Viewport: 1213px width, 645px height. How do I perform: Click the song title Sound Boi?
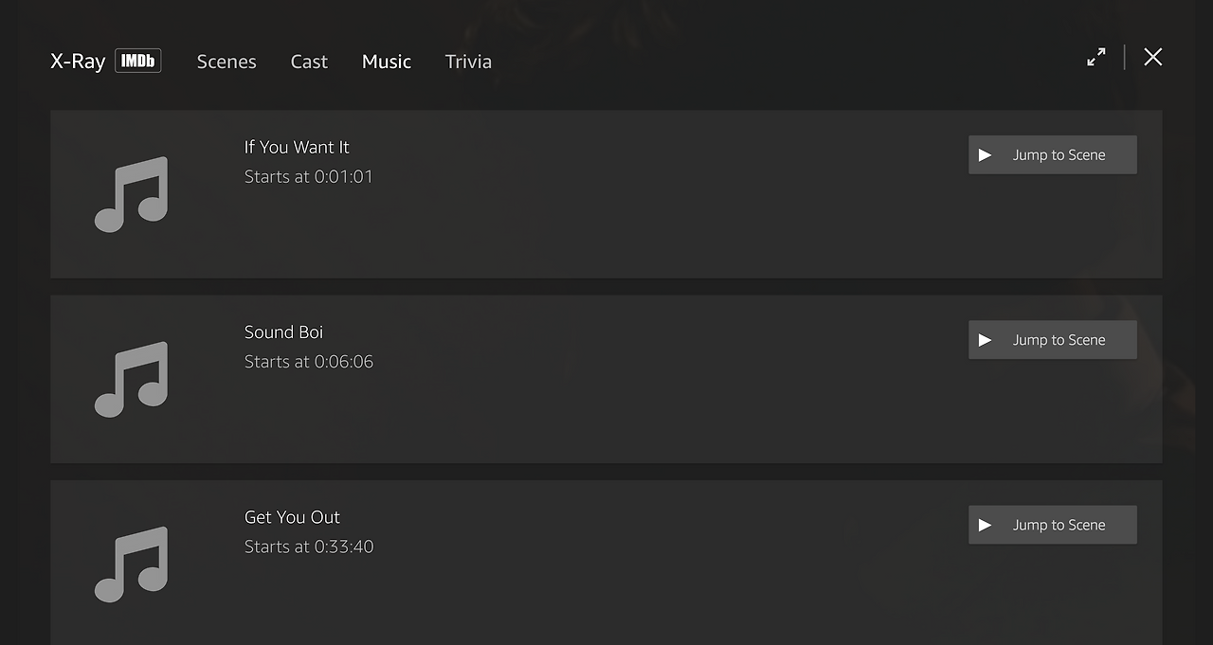tap(283, 331)
